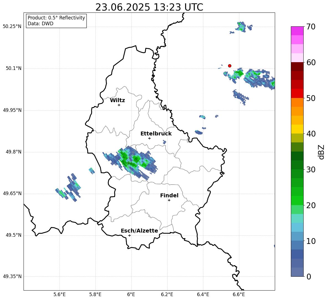Image resolution: width=328 pixels, height=300 pixels.
Task: Click the large green radar echo in Luxembourg
Action: click(131, 162)
